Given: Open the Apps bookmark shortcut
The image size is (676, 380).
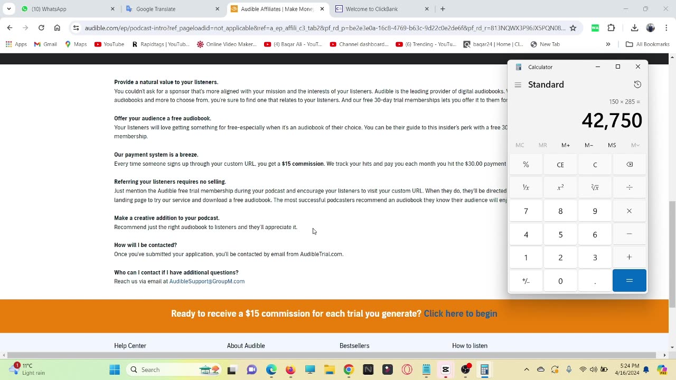Looking at the screenshot, I should coord(16,44).
